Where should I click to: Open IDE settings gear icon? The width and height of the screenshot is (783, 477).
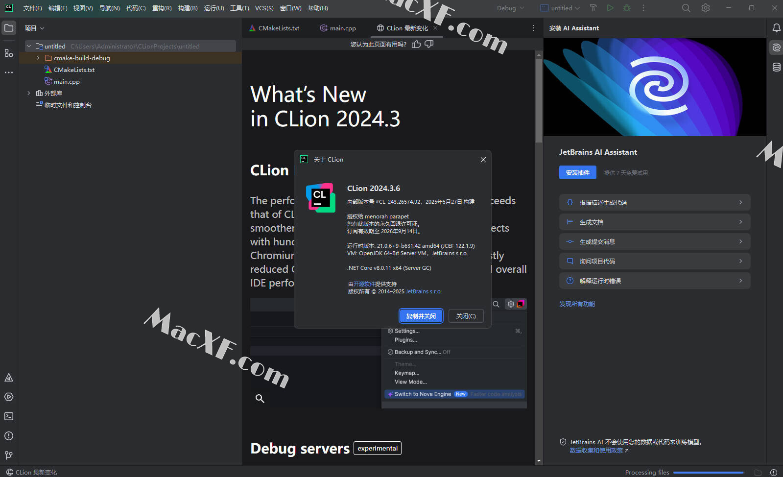(706, 8)
